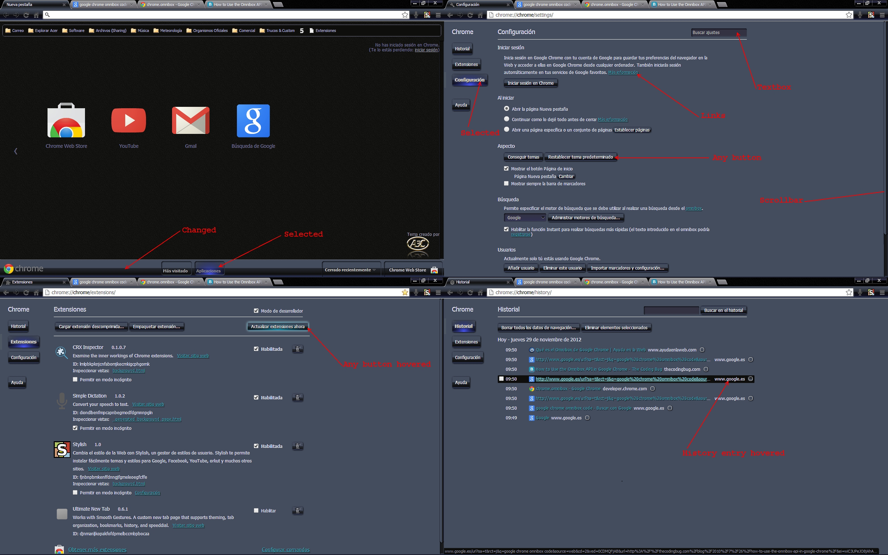Image resolution: width=888 pixels, height=555 pixels.
Task: Click the bookmark star in the Nueva pestaña window
Action: (405, 15)
